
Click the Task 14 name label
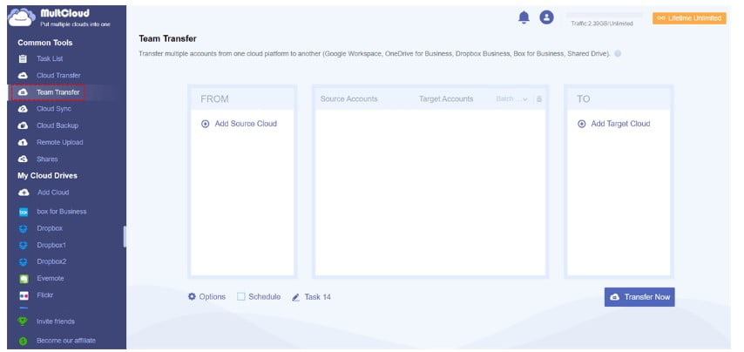tap(317, 297)
